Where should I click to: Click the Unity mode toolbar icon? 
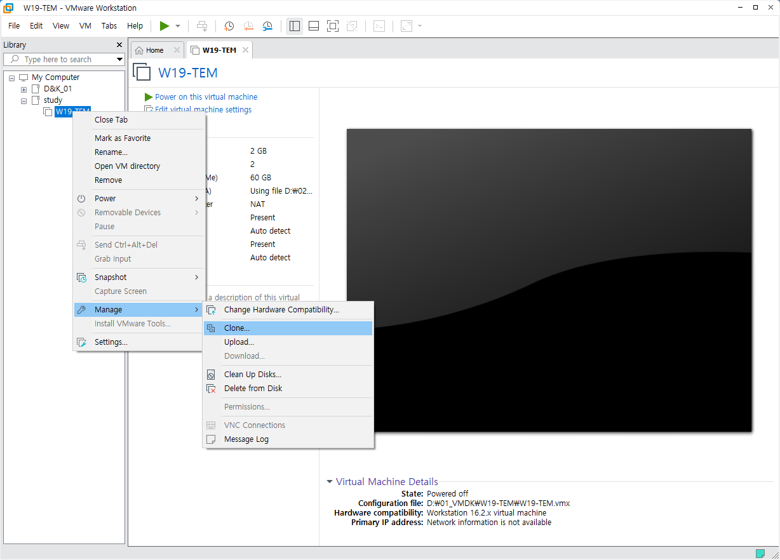tap(351, 26)
